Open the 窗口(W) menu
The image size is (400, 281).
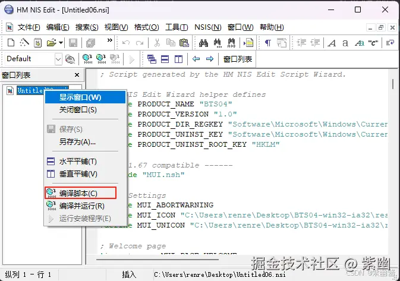(240, 27)
